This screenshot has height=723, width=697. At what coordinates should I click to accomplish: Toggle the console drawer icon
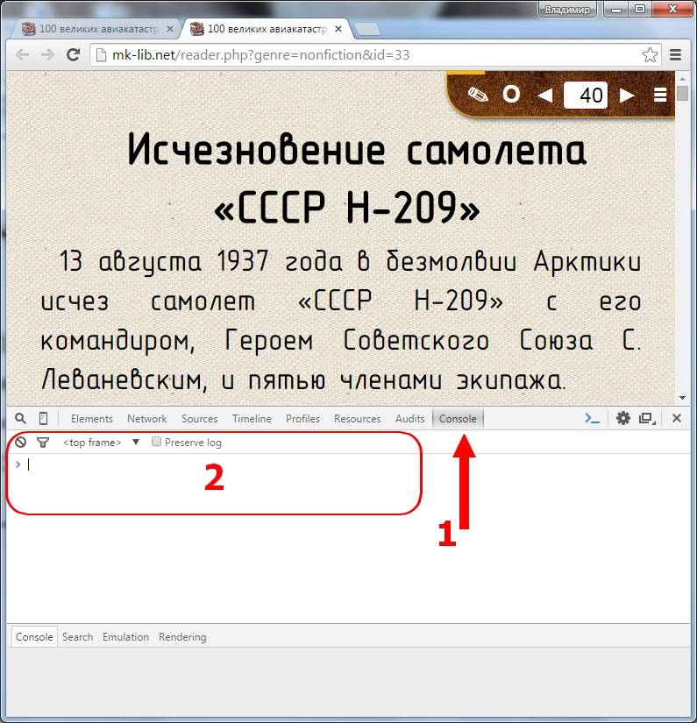(593, 418)
